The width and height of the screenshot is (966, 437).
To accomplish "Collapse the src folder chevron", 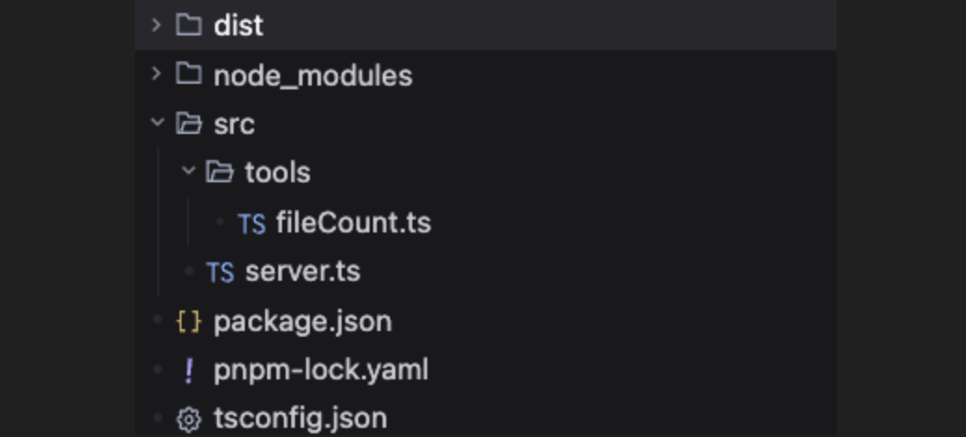I will pos(156,123).
